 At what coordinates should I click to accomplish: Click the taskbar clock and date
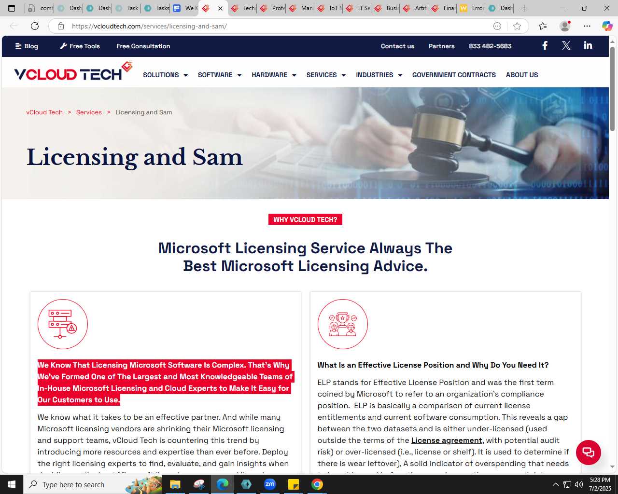[x=600, y=484]
